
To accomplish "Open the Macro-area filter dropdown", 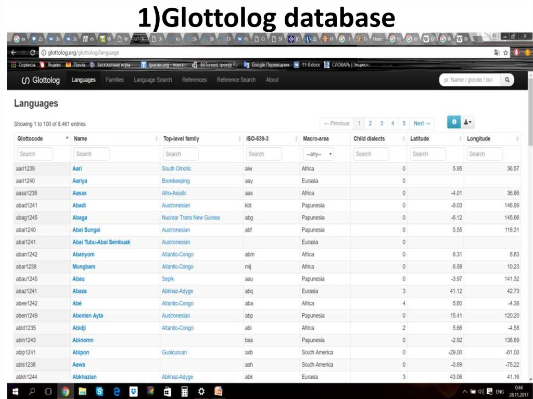I will [x=319, y=154].
